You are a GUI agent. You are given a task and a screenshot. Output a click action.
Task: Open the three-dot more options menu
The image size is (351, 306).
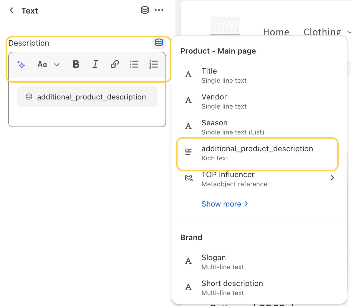[x=159, y=10]
